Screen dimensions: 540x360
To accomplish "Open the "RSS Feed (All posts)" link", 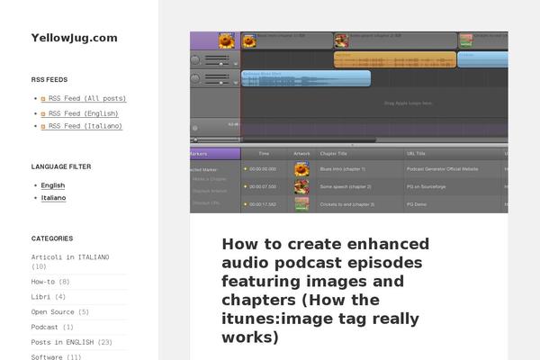I will pyautogui.click(x=87, y=98).
